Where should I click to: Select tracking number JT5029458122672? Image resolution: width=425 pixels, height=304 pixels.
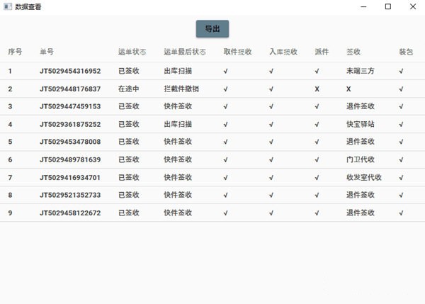(70, 213)
